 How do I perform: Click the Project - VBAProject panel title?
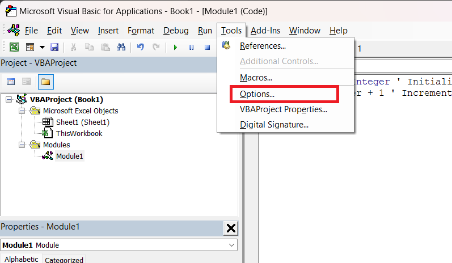(x=39, y=63)
